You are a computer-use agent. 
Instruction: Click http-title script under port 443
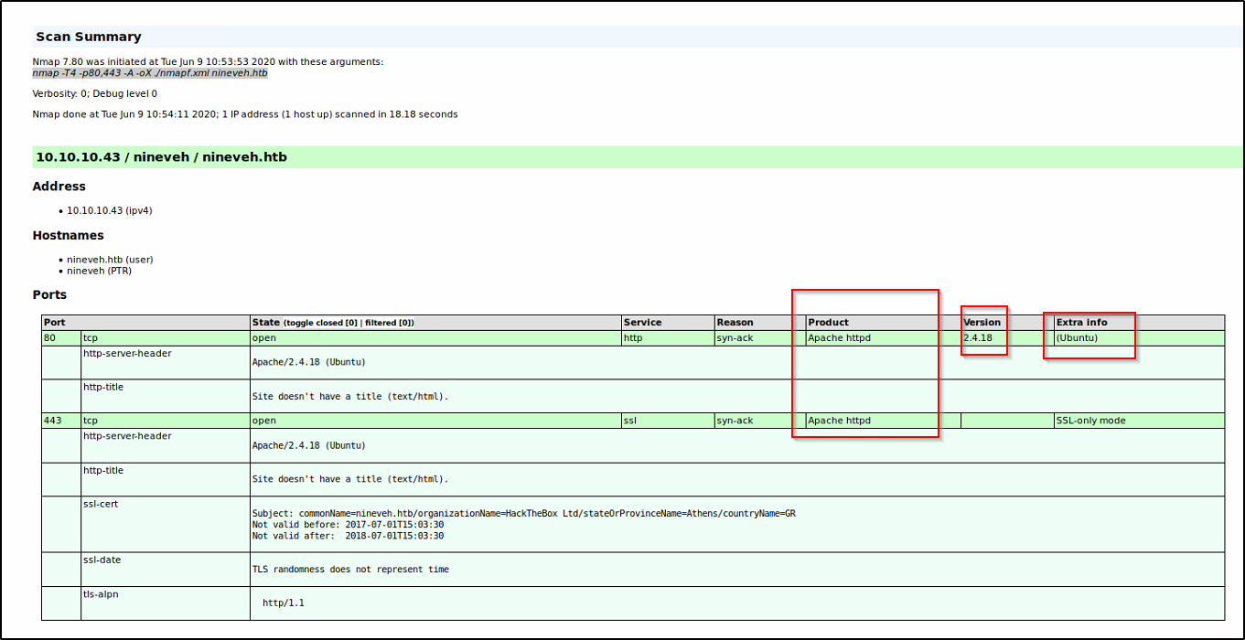[x=103, y=470]
